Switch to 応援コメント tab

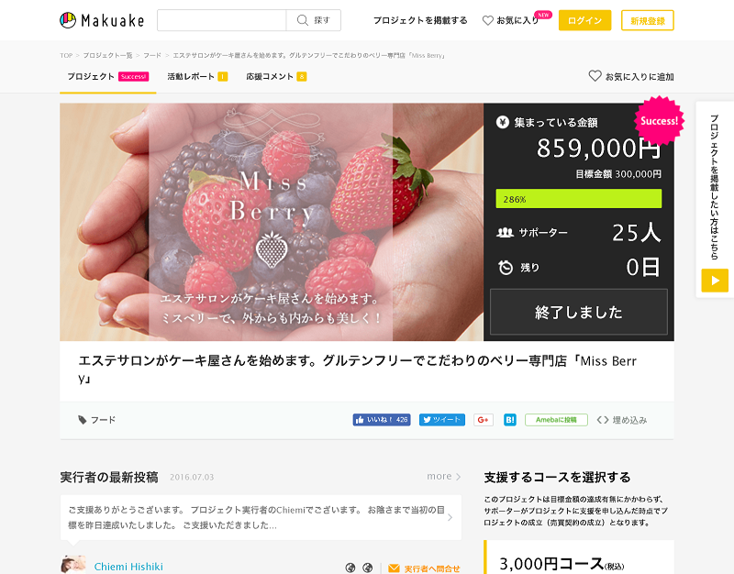coord(276,76)
